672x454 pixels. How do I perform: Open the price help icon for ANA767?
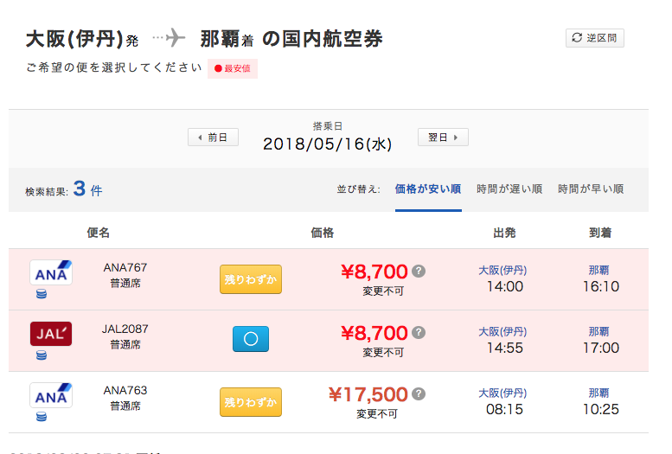click(419, 271)
